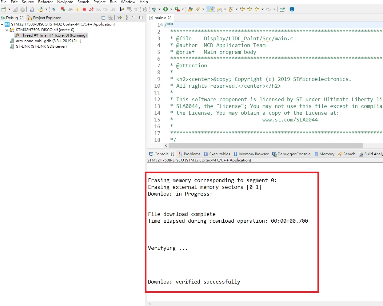Open the Refactor menu
Viewport: 383px width, 306px height.
46,2
